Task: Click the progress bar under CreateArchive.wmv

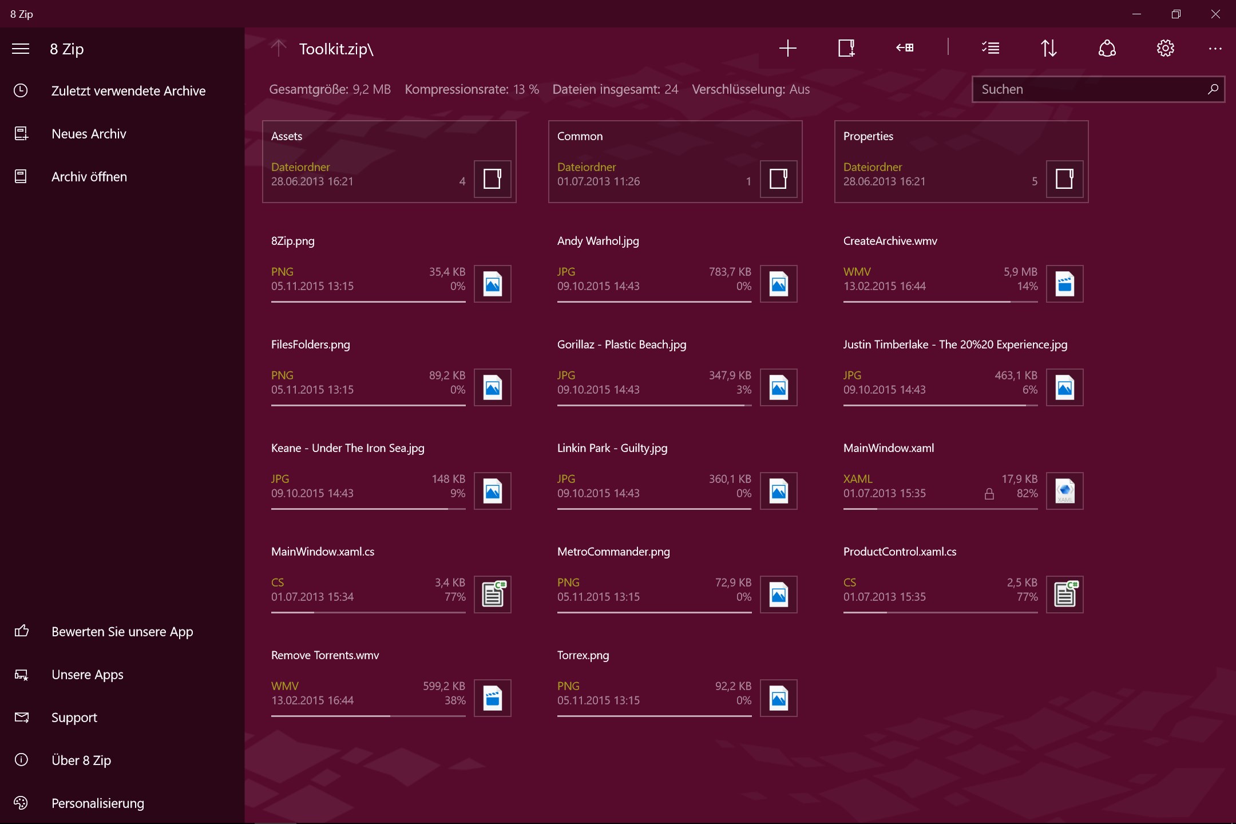Action: click(x=940, y=302)
